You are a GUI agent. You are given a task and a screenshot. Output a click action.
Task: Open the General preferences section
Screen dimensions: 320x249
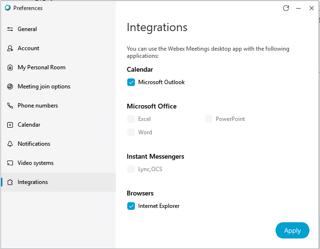click(x=58, y=29)
